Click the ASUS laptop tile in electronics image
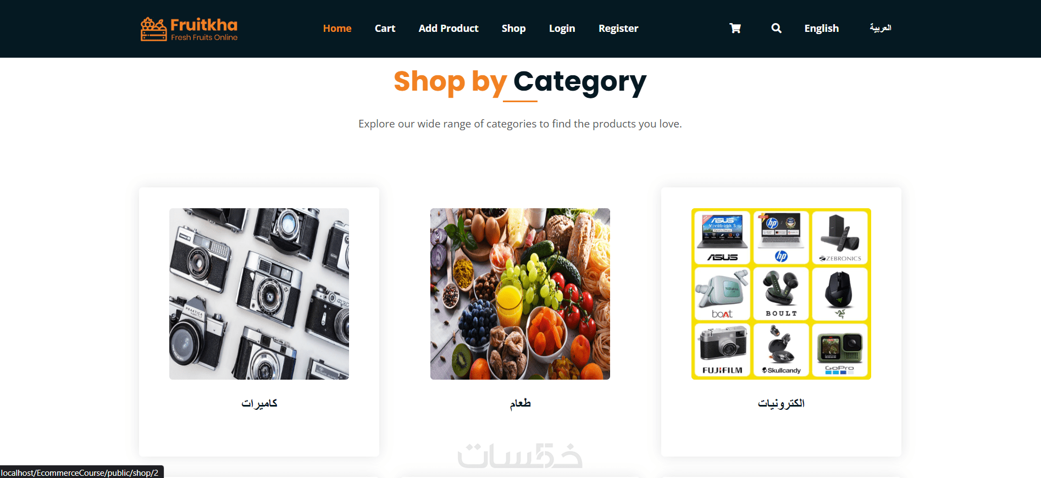 pos(722,237)
